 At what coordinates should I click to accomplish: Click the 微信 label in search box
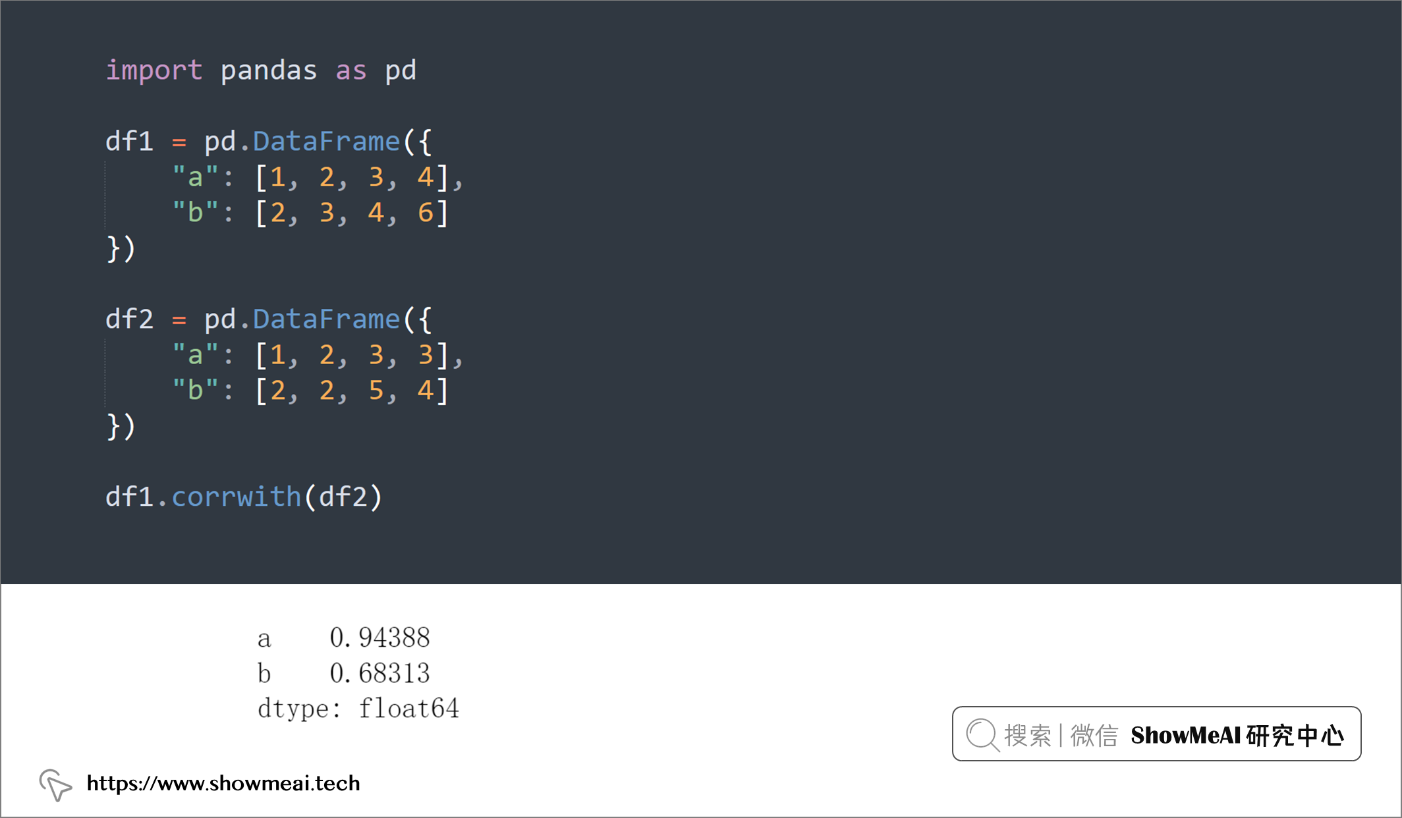coord(1094,735)
